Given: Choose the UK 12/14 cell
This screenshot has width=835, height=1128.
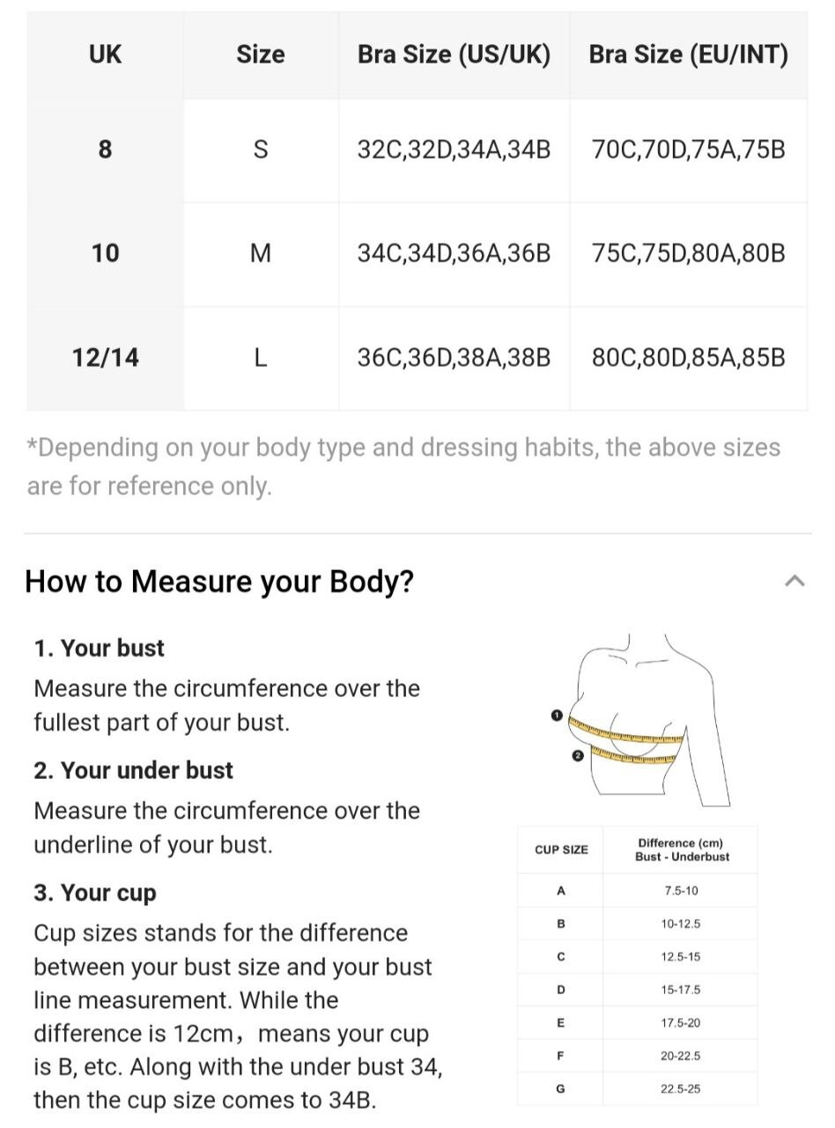Looking at the screenshot, I should [105, 358].
